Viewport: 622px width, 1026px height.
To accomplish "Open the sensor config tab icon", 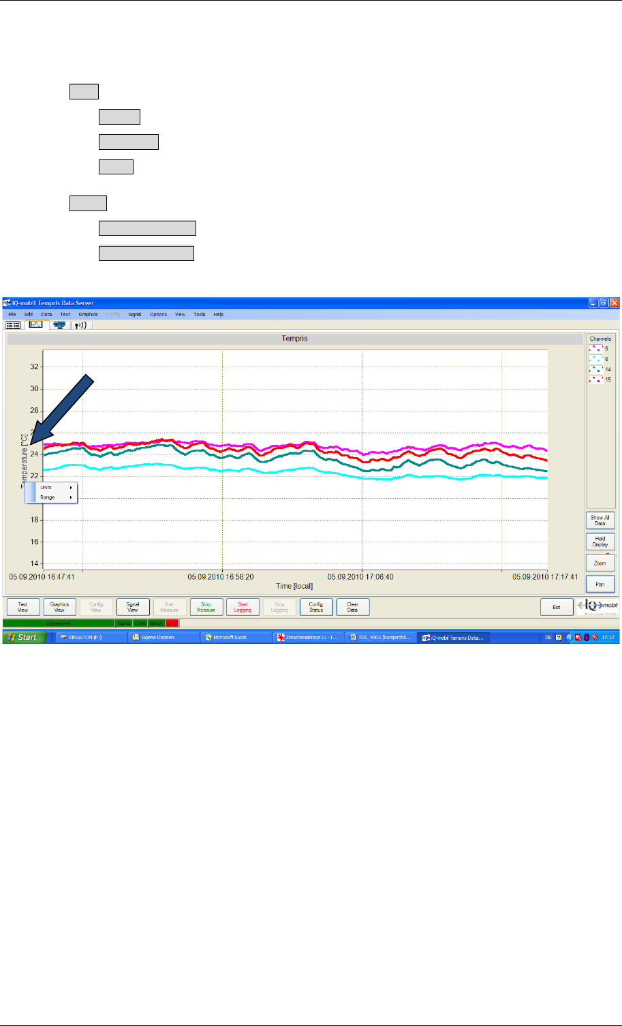I will [59, 326].
